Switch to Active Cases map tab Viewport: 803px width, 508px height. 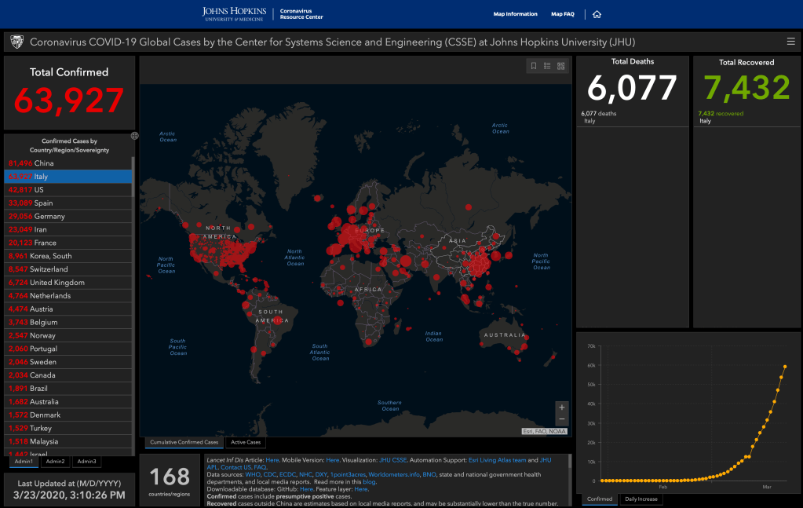(246, 443)
